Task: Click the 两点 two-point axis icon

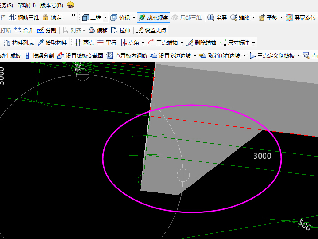Action: [x=78, y=43]
